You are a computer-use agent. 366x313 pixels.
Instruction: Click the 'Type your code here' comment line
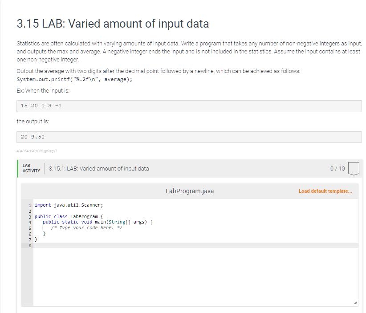(86, 228)
